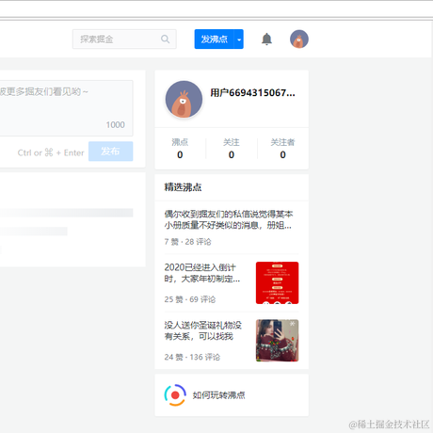Click the 24 赞 · 136 评论 text
This screenshot has height=433, width=433.
click(x=192, y=357)
